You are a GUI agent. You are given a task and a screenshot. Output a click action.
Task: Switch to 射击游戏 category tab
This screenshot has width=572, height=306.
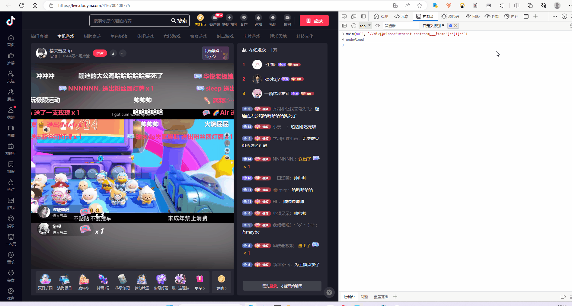225,36
